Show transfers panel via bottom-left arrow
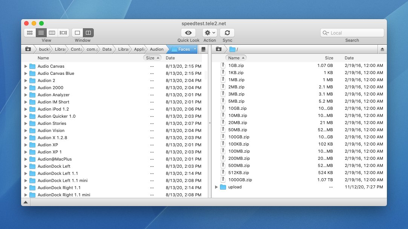The width and height of the screenshot is (408, 229). point(26,202)
